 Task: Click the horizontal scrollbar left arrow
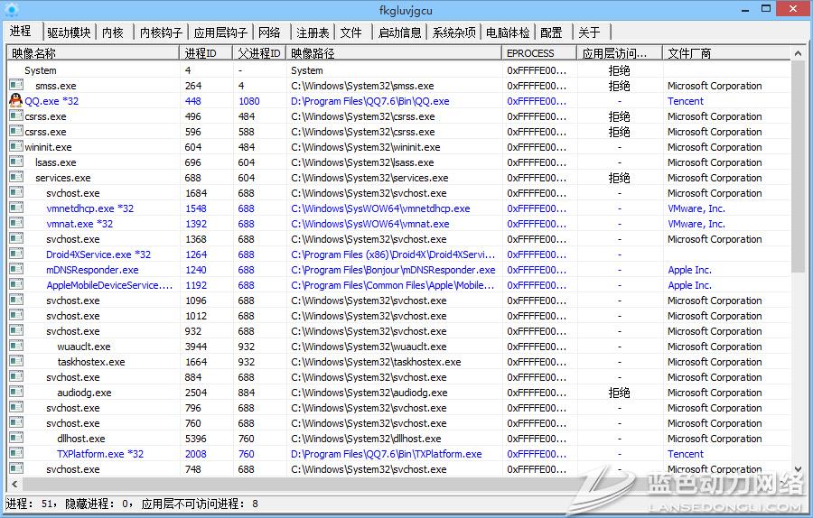[13, 485]
